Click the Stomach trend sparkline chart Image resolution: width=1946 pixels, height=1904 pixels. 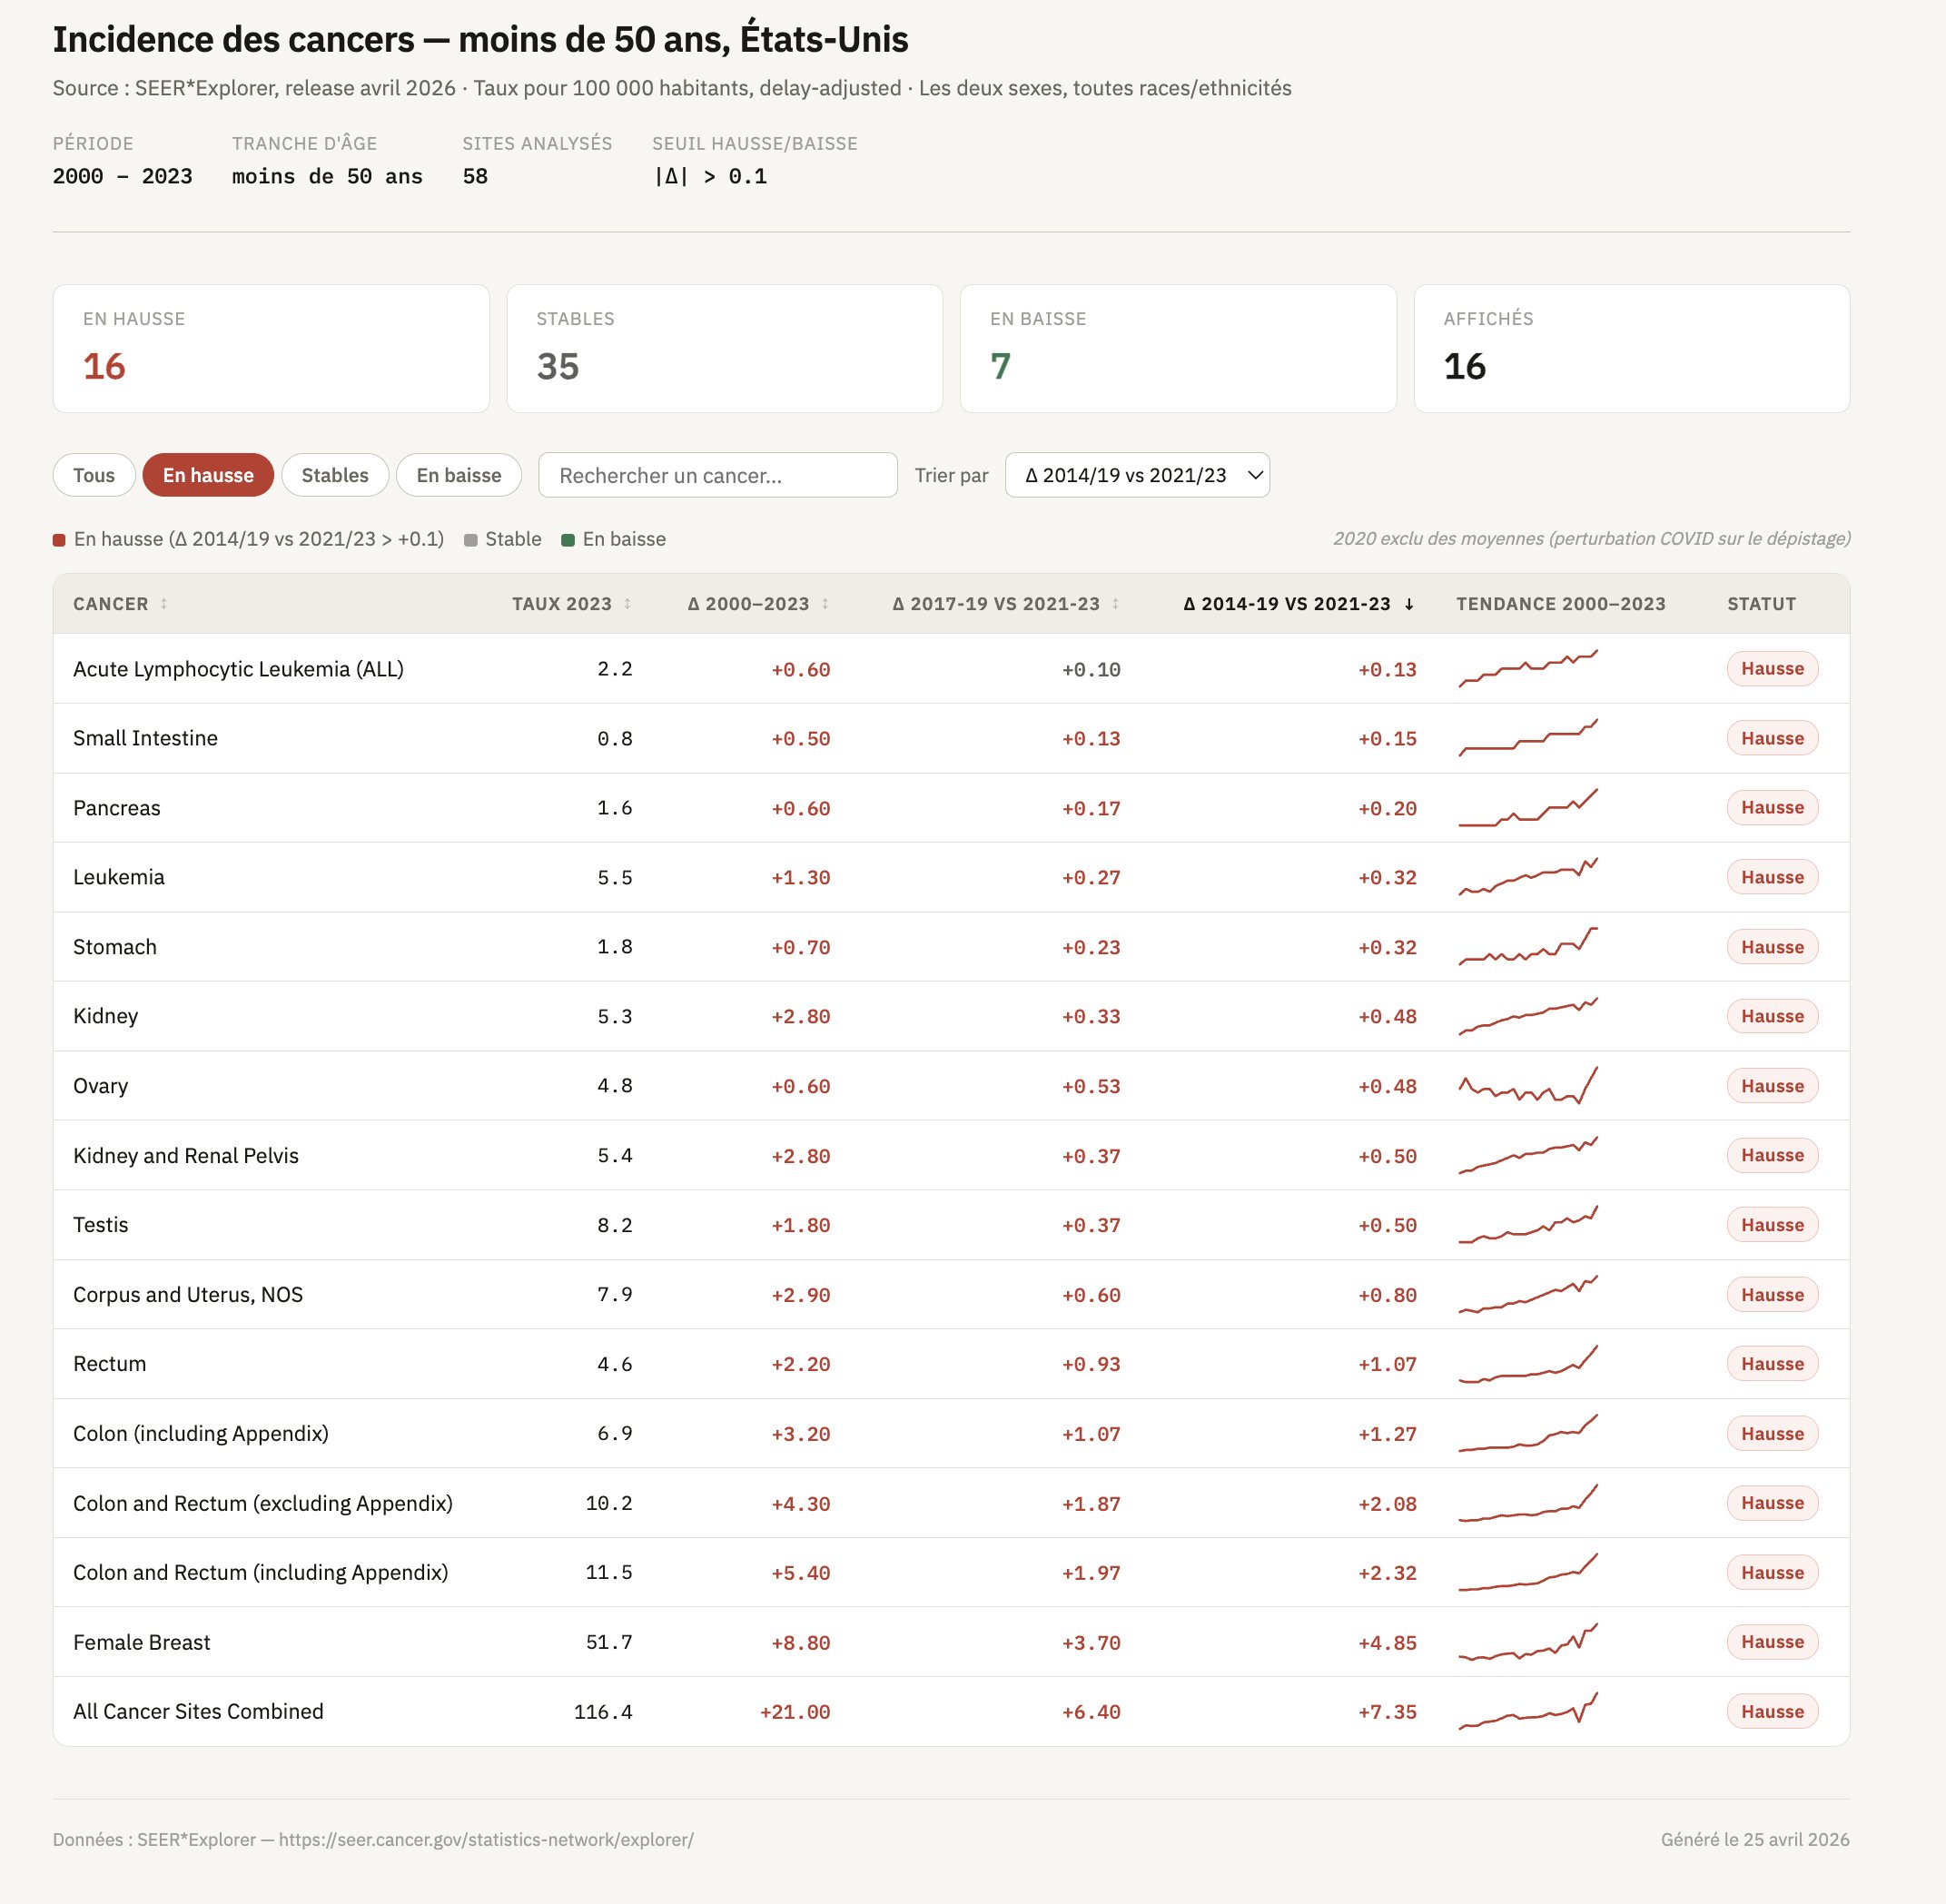tap(1527, 947)
